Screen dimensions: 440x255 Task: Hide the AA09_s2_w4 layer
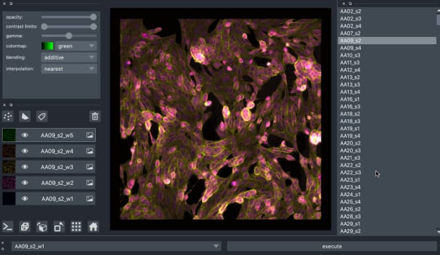(24, 151)
